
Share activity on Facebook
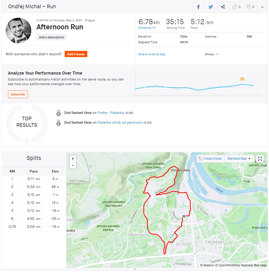pos(198,7)
